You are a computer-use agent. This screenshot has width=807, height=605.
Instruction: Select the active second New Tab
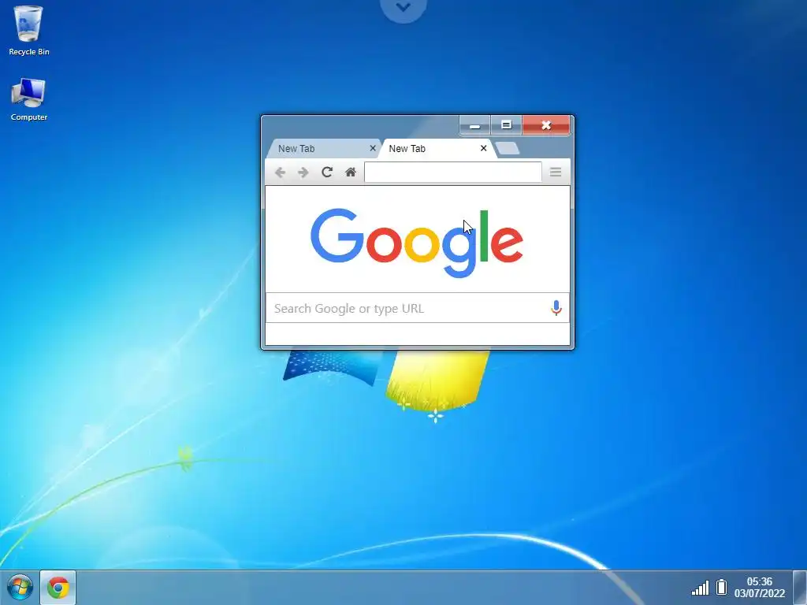(x=437, y=149)
